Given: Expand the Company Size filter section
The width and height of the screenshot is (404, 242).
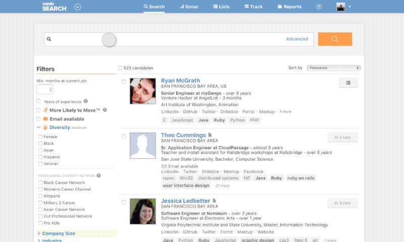Looking at the screenshot, I should (59, 233).
